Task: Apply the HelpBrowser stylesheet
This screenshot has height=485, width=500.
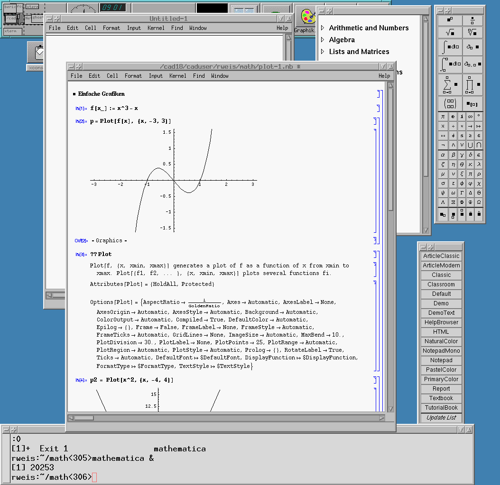Action: [x=441, y=322]
